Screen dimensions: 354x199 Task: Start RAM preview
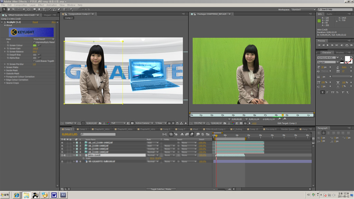[352, 45]
